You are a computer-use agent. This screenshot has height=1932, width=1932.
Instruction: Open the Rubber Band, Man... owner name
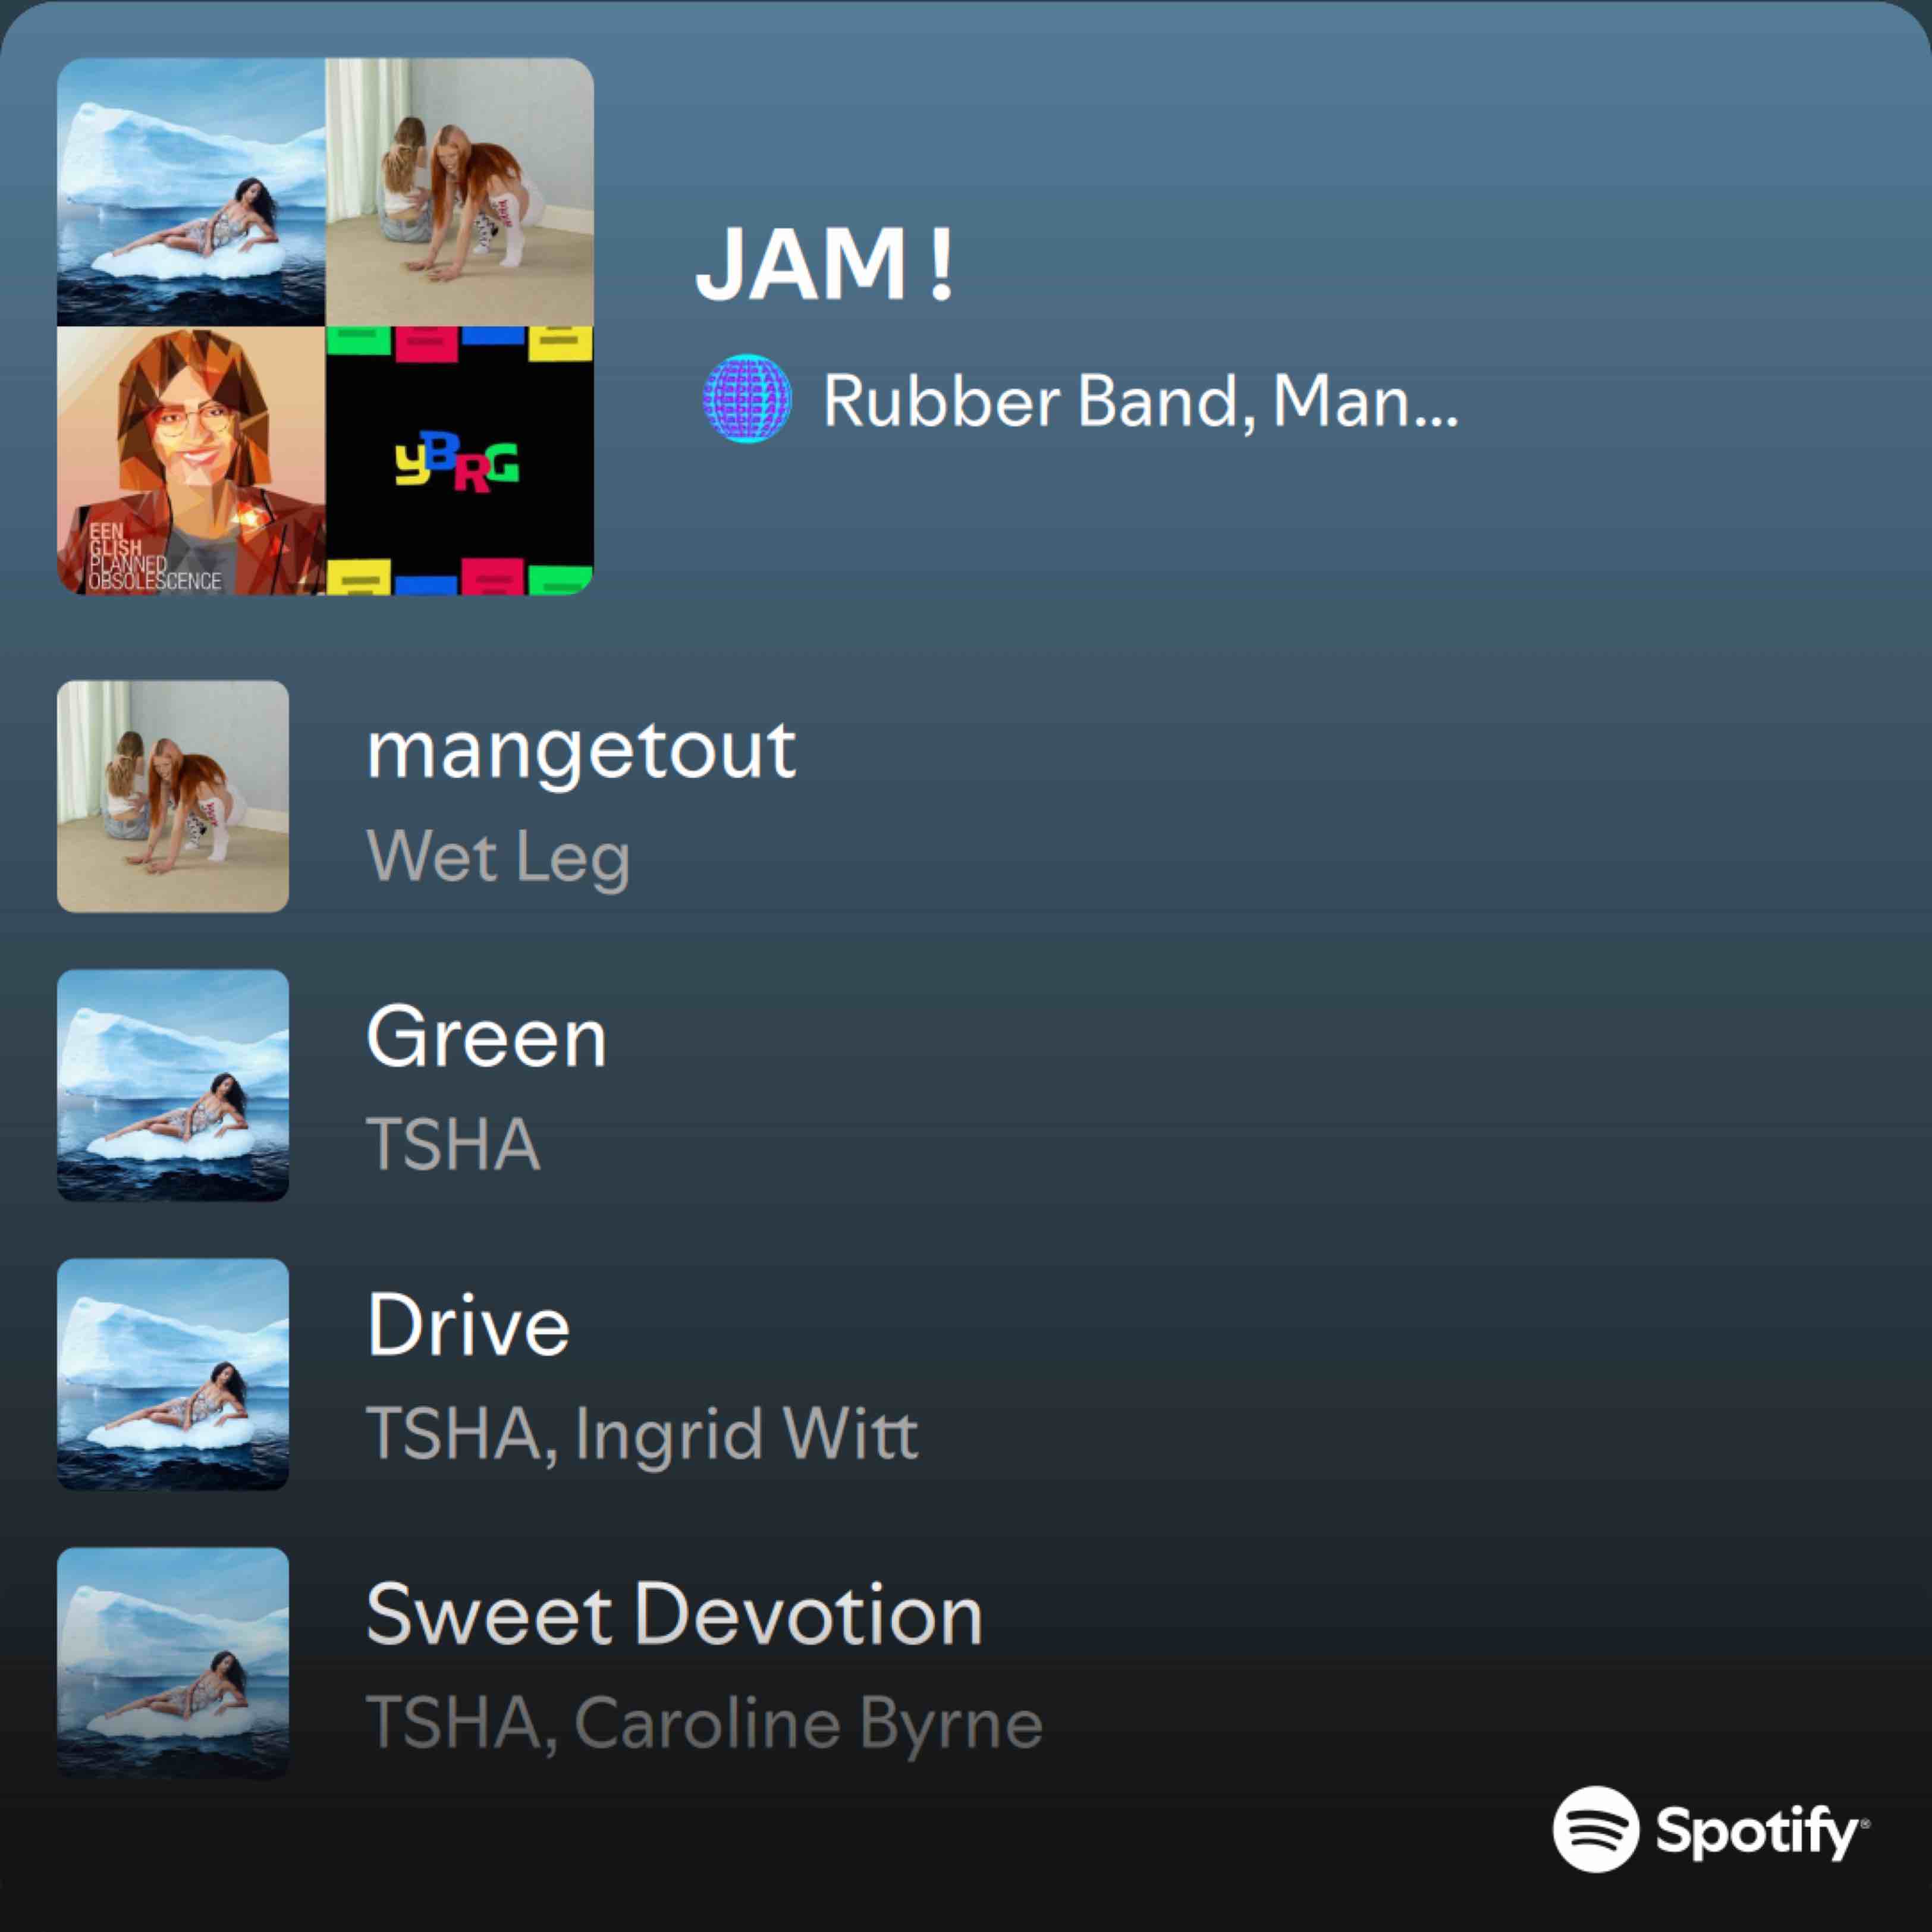tap(1140, 401)
